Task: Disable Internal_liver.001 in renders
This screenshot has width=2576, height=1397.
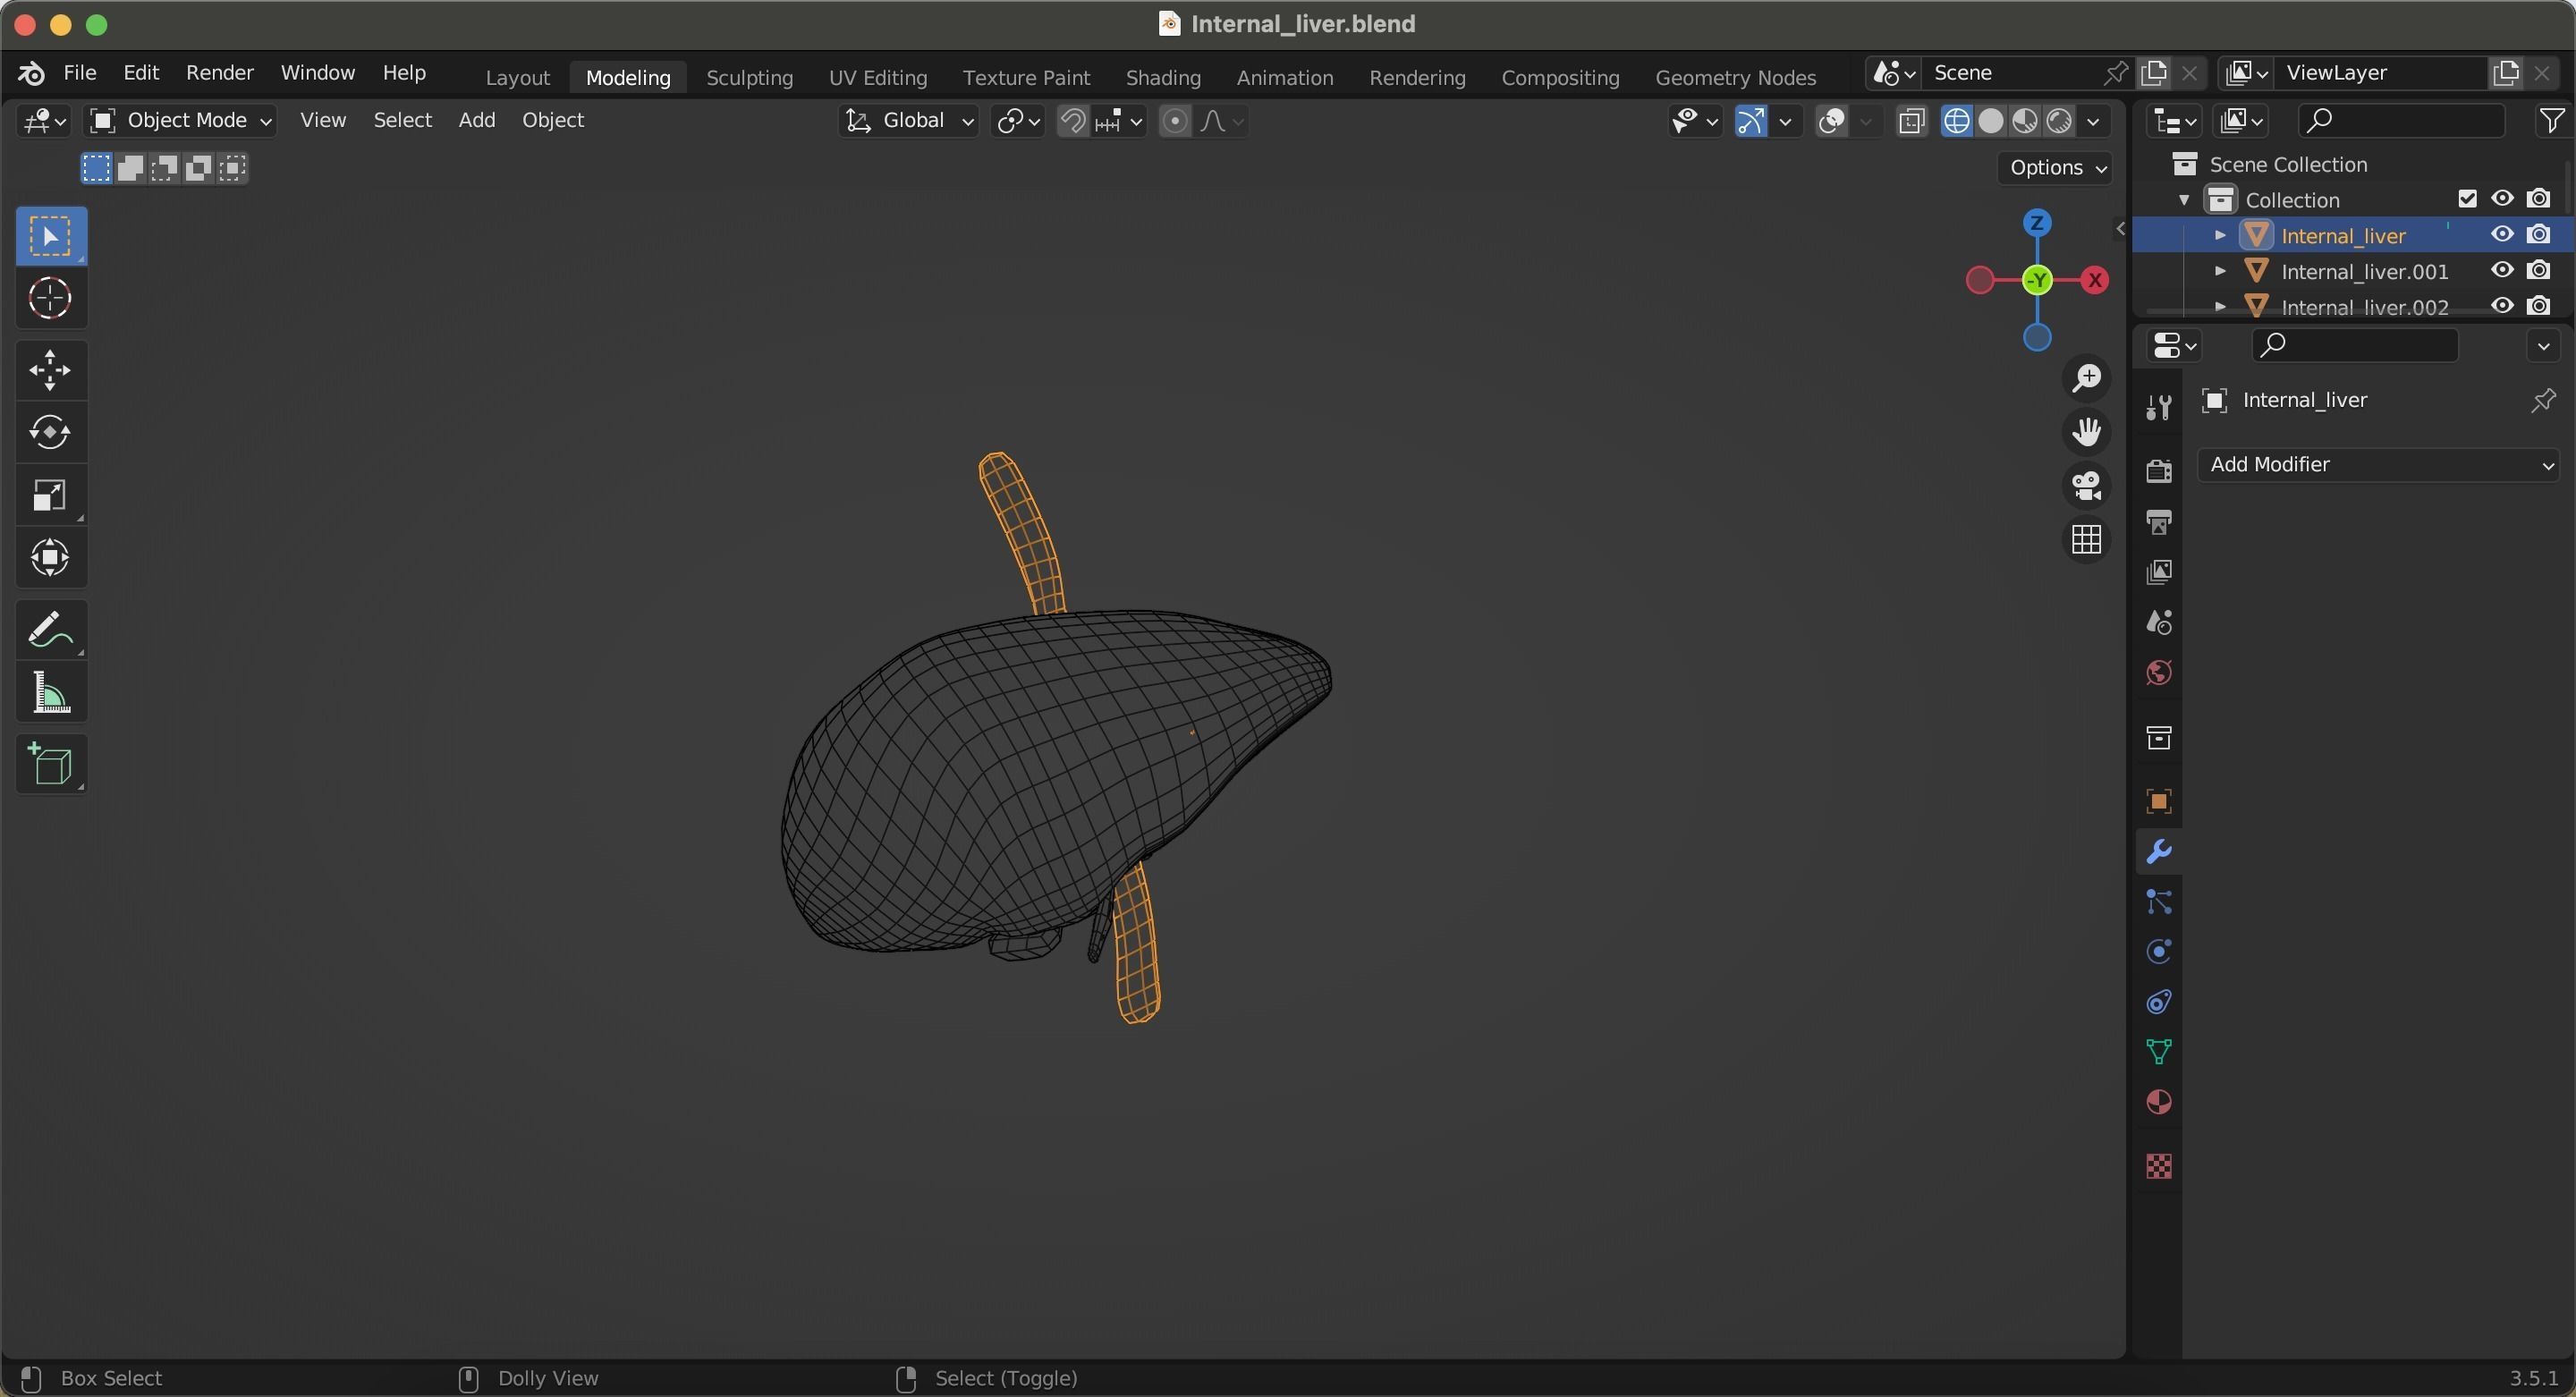Action: pos(2538,271)
